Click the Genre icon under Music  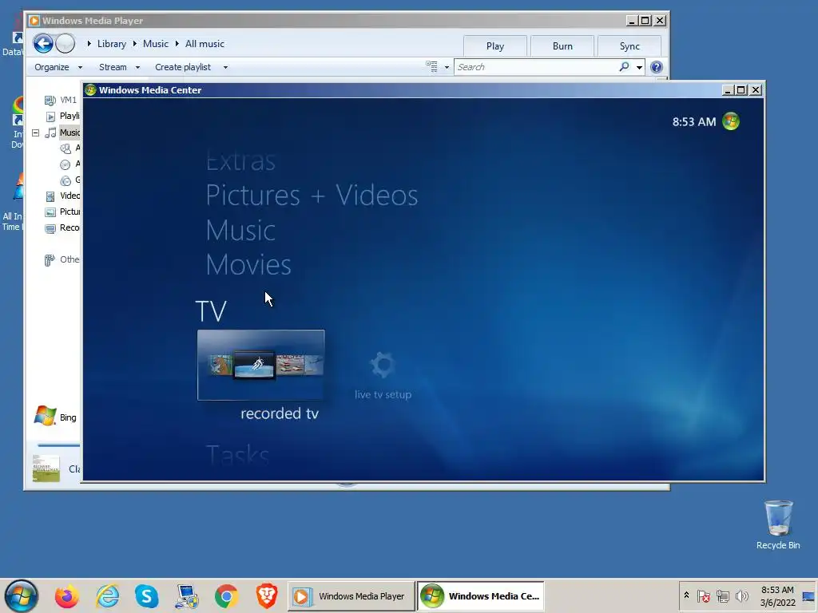pyautogui.click(x=66, y=181)
